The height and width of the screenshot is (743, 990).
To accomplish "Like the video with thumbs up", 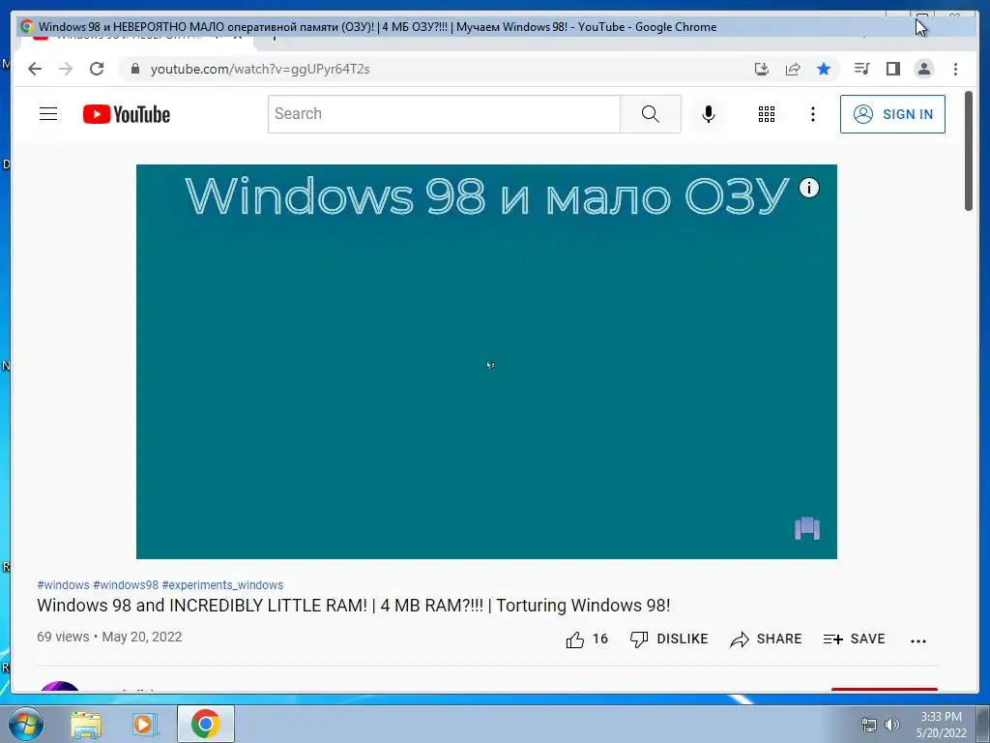I will (587, 639).
